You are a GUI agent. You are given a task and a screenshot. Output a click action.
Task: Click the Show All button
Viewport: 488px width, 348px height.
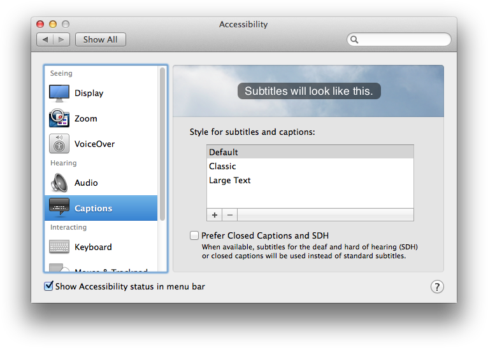(101, 39)
